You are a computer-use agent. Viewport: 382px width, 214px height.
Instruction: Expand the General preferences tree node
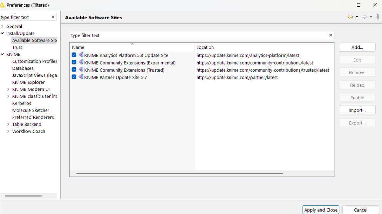pos(3,26)
